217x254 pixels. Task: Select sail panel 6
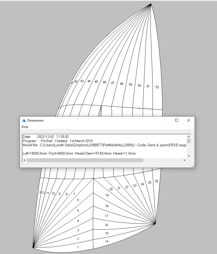point(78,200)
